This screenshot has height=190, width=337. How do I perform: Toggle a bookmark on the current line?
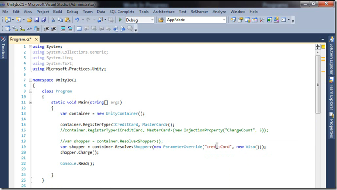pyautogui.click(x=80, y=28)
